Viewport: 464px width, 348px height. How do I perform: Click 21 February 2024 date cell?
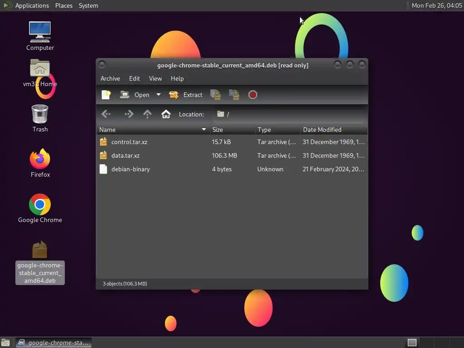(x=333, y=169)
